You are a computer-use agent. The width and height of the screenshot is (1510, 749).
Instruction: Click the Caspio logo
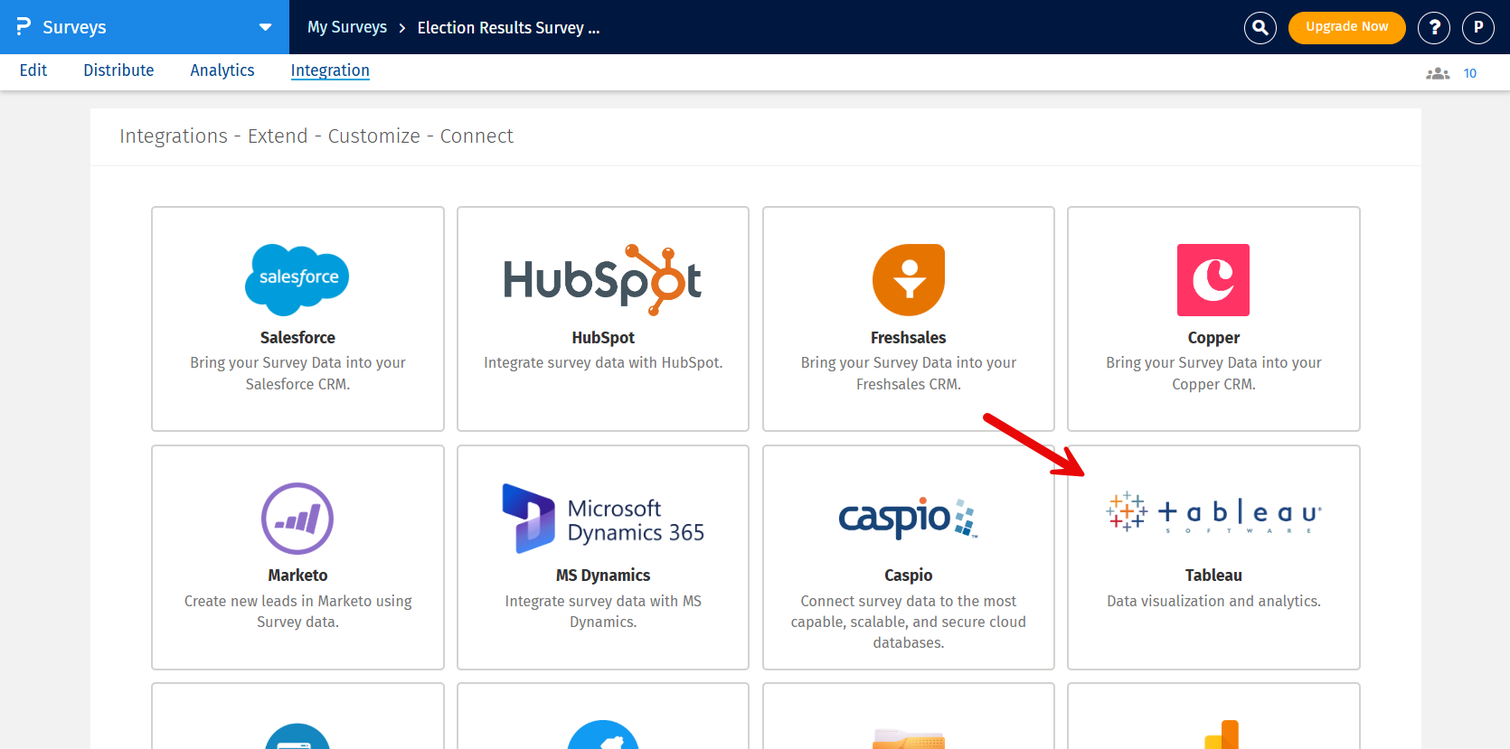click(908, 518)
